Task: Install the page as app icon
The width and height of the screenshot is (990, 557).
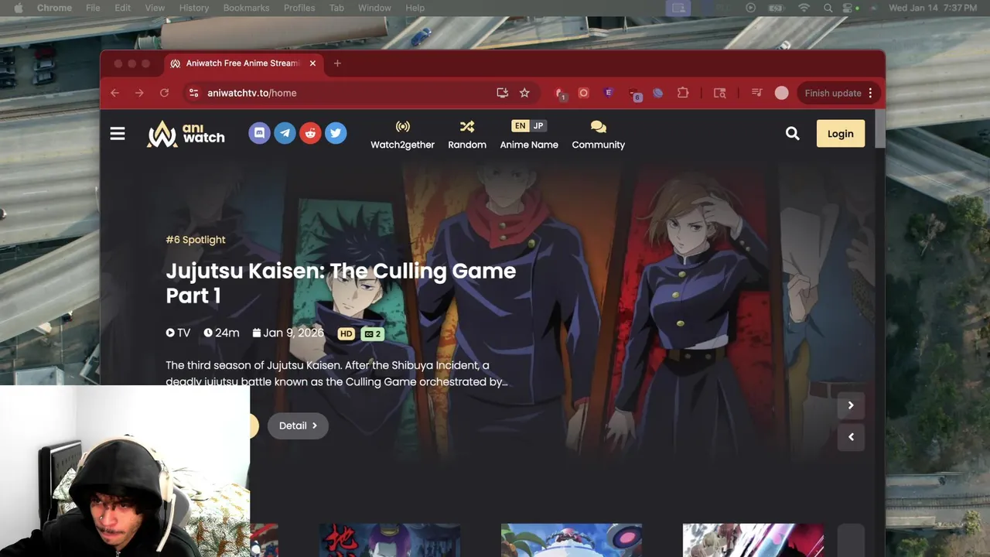Action: pyautogui.click(x=503, y=93)
